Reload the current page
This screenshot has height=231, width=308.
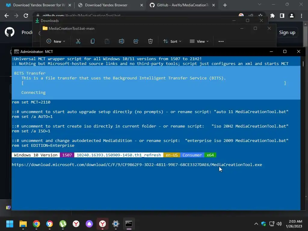[x=26, y=16]
